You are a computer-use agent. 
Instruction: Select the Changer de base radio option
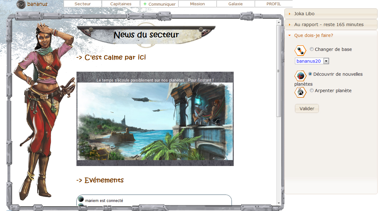[312, 49]
